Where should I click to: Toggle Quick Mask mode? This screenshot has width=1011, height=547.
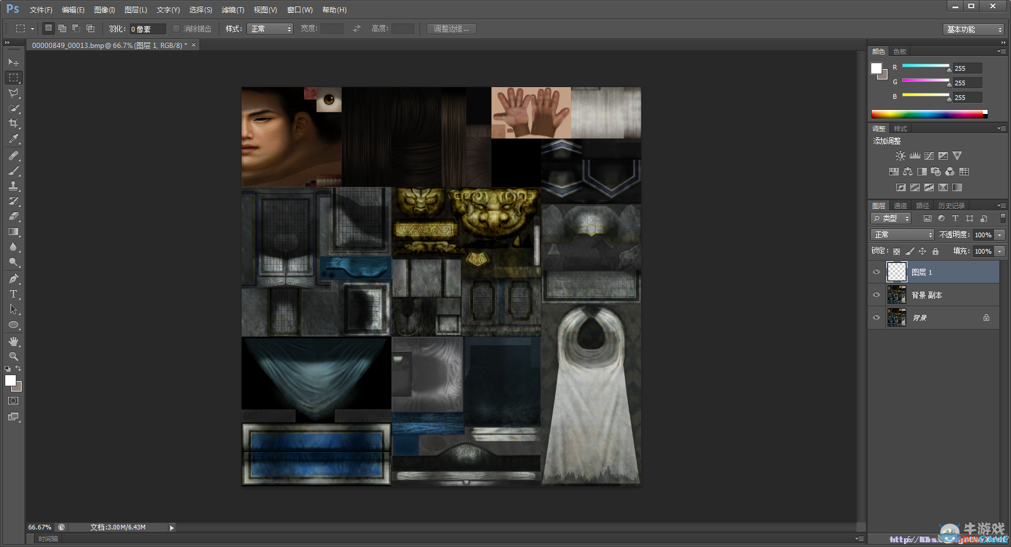(x=13, y=401)
